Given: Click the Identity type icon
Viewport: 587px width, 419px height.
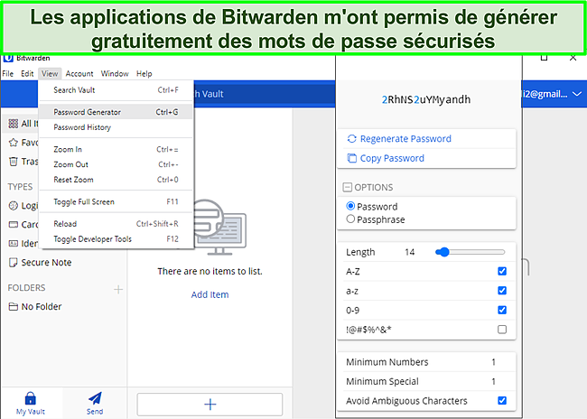Looking at the screenshot, I should 14,244.
